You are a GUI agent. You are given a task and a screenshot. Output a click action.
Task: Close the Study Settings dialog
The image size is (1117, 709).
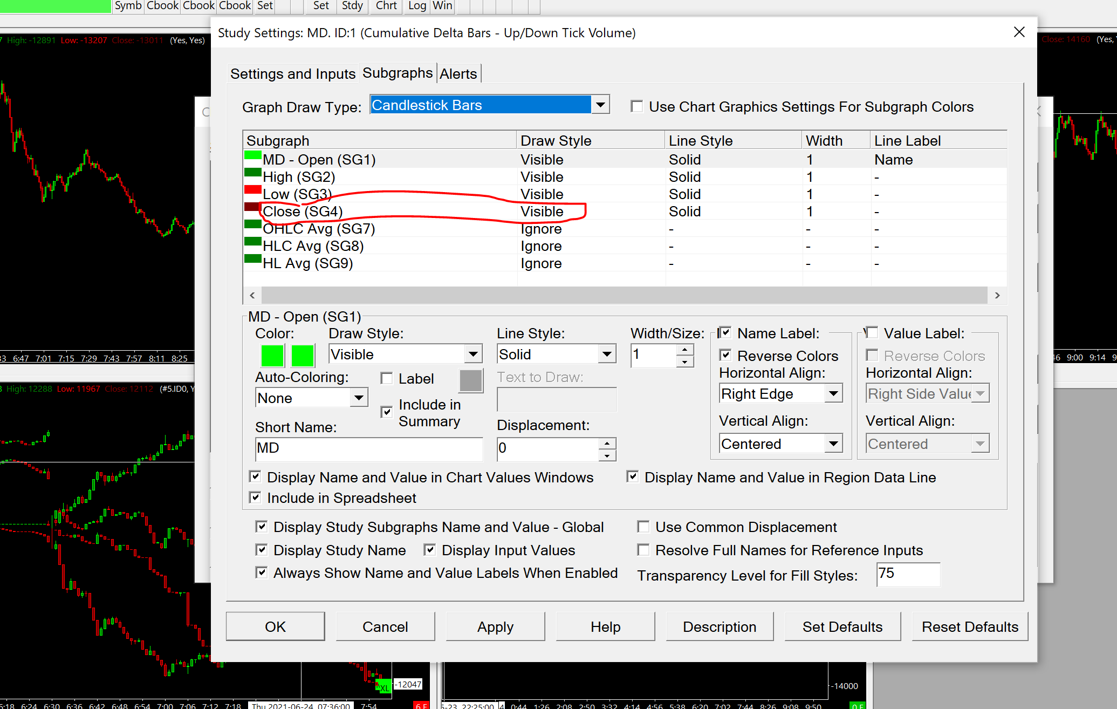pyautogui.click(x=1019, y=32)
